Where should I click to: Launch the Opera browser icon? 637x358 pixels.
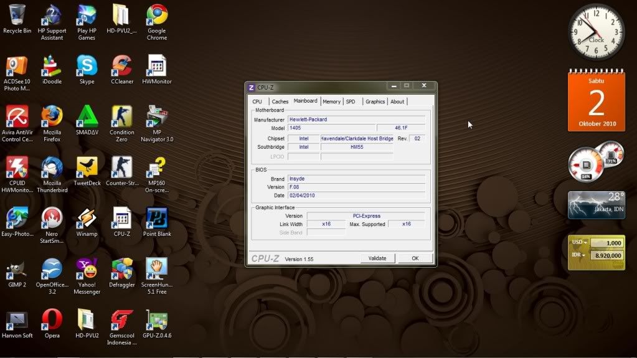(x=52, y=324)
